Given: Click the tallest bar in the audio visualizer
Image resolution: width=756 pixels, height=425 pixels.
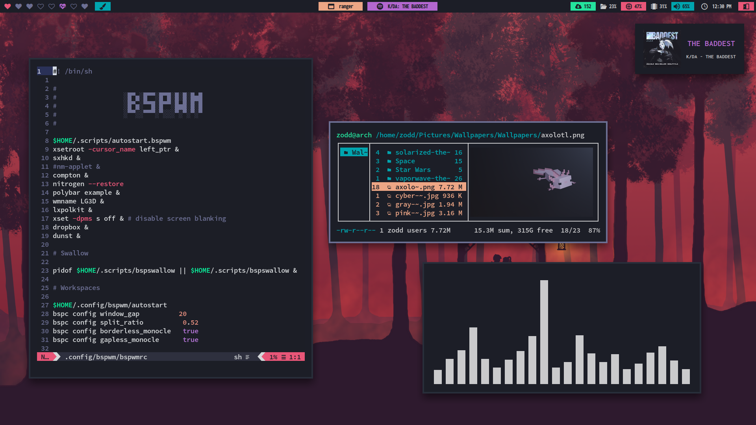Looking at the screenshot, I should [x=544, y=331].
